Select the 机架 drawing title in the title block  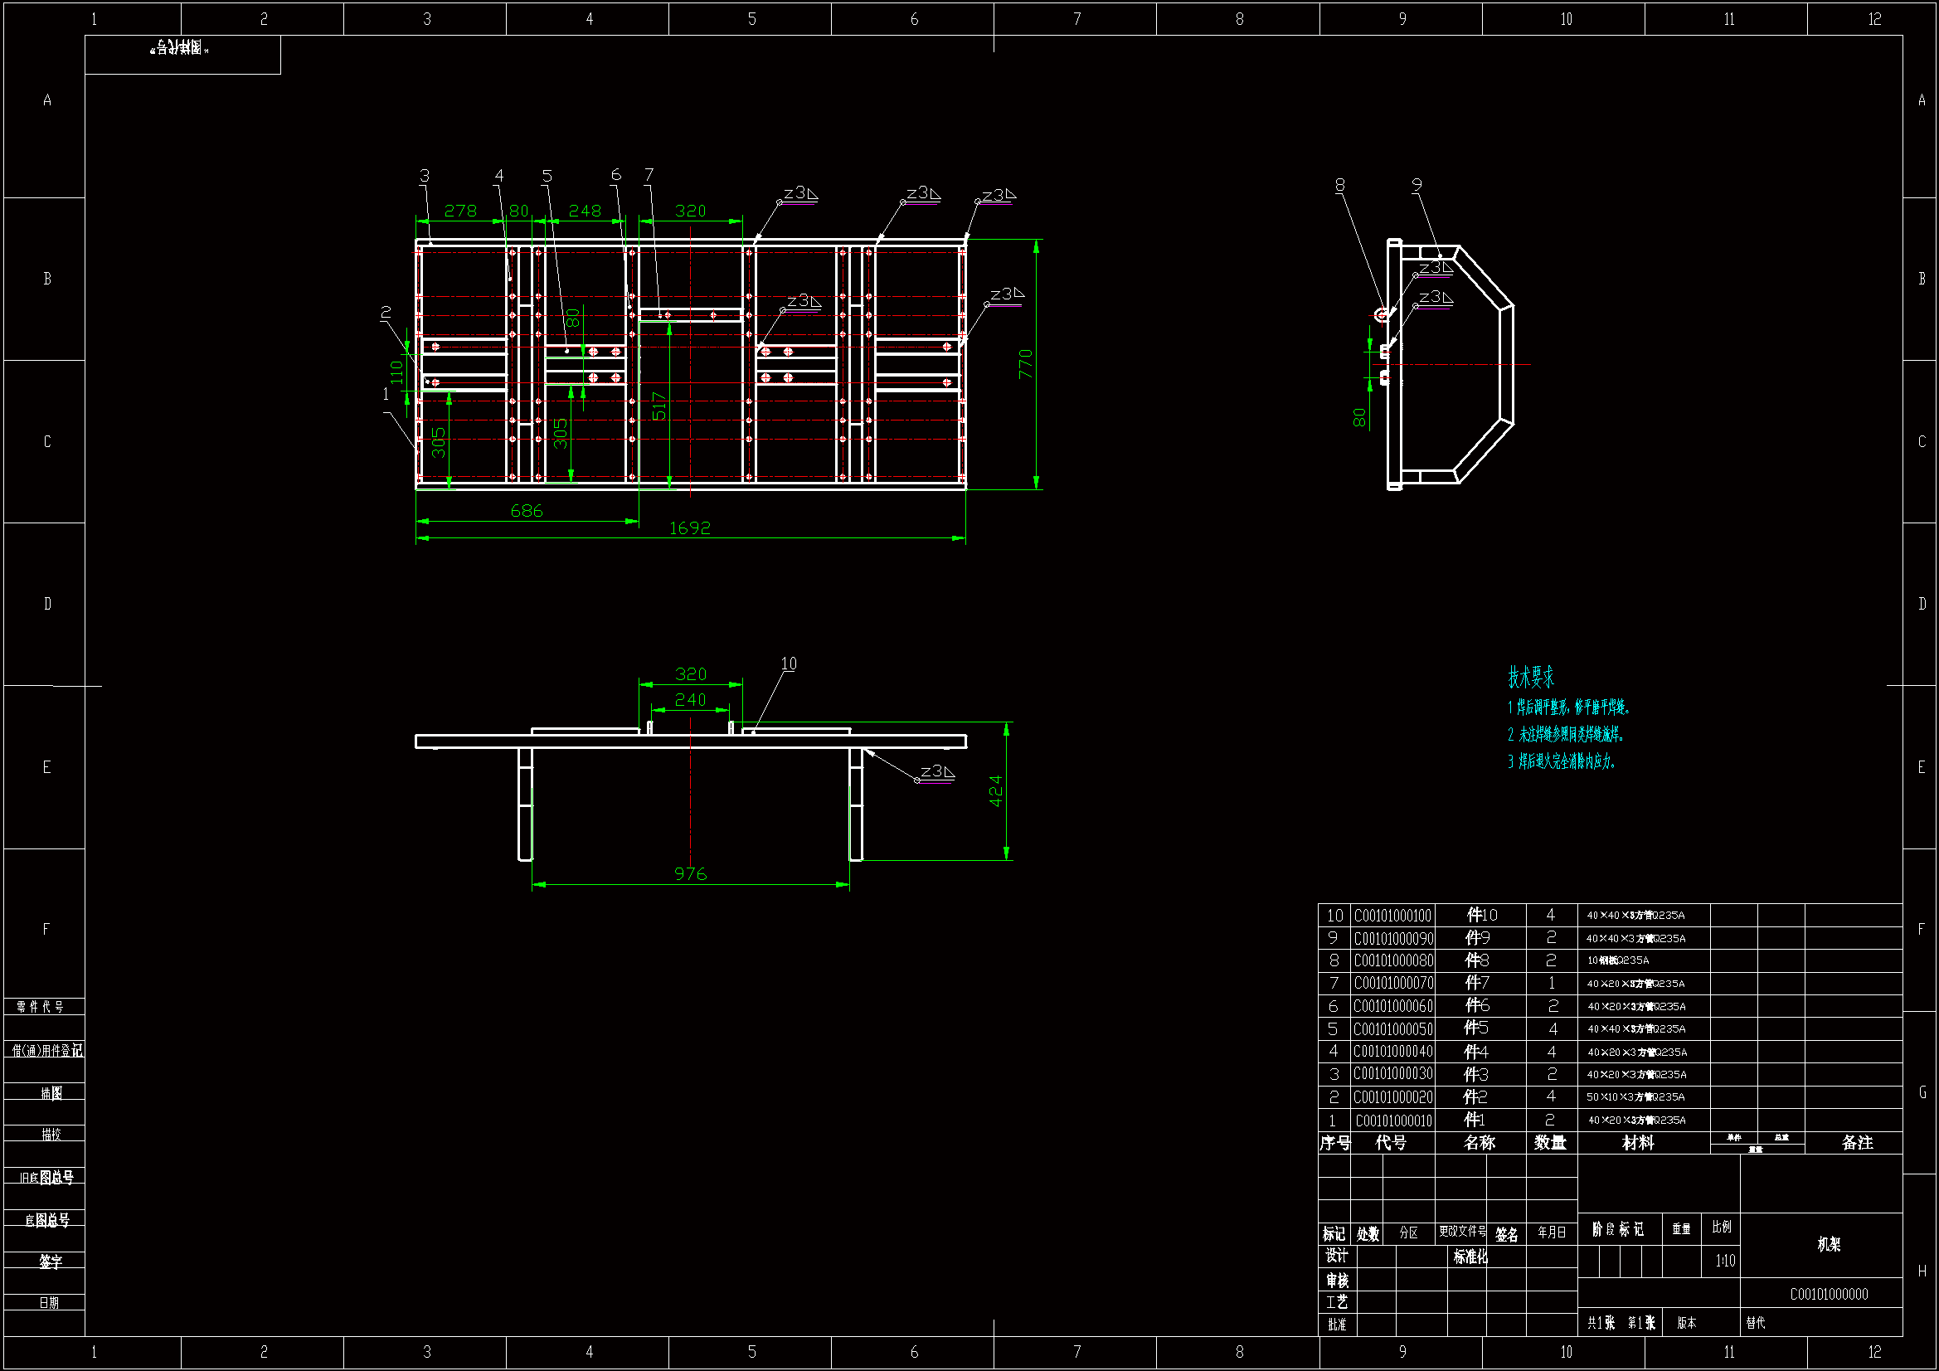click(x=1829, y=1244)
